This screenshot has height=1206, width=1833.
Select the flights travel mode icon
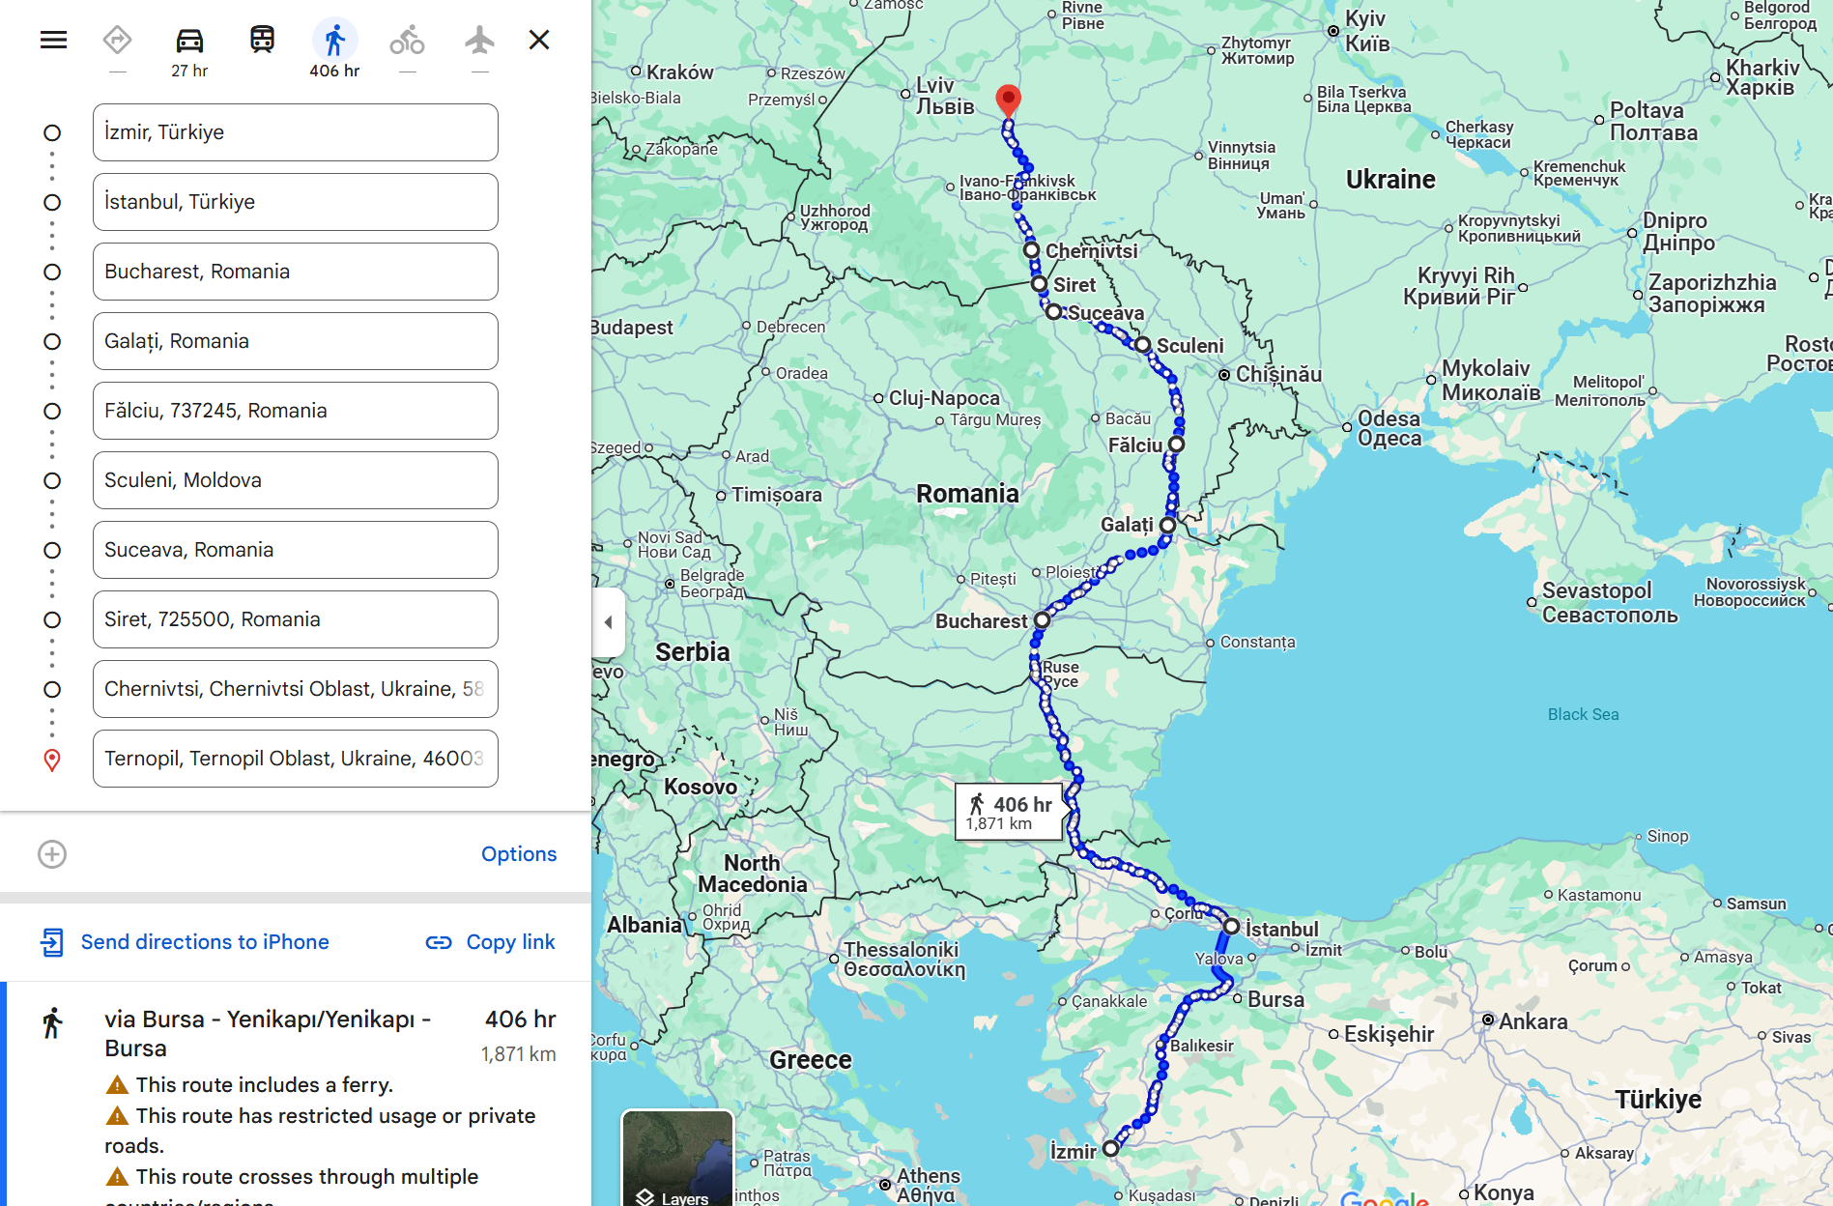click(x=479, y=40)
